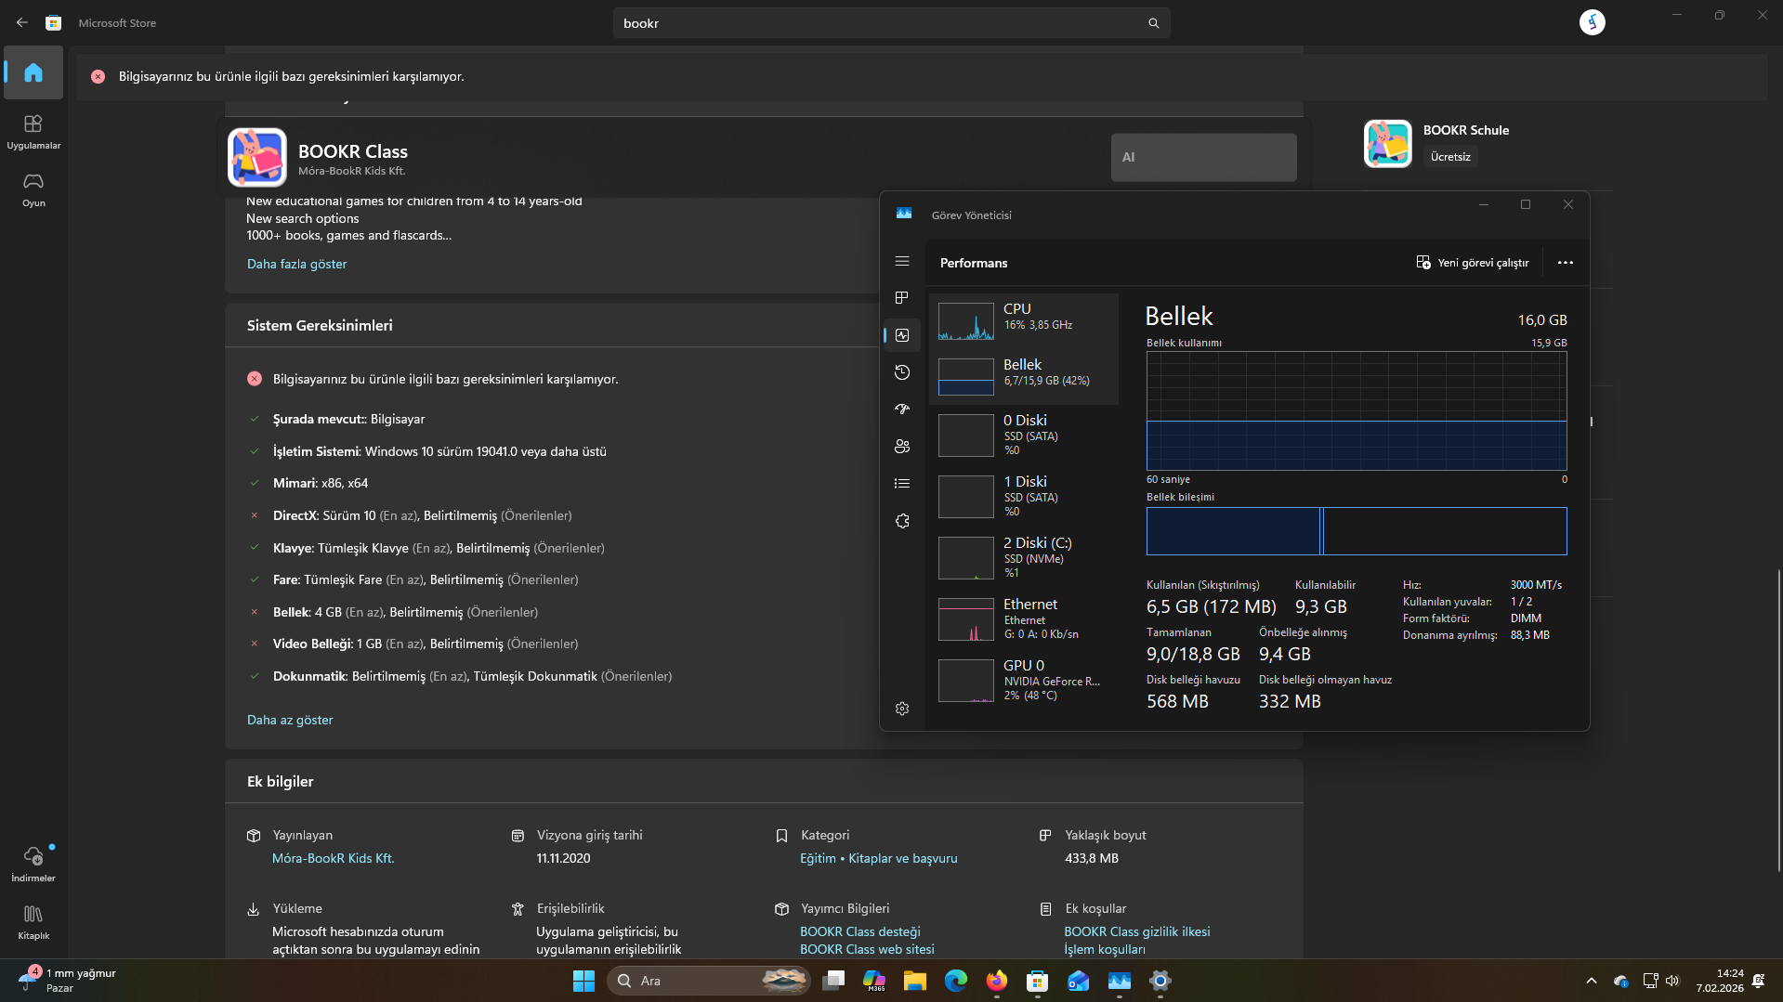Open the Services puzzle icon in Task Manager
The image size is (1783, 1002).
tap(901, 521)
